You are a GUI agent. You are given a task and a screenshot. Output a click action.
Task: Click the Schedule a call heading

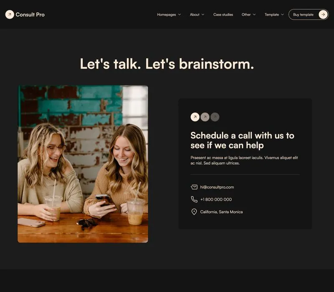coord(242,140)
